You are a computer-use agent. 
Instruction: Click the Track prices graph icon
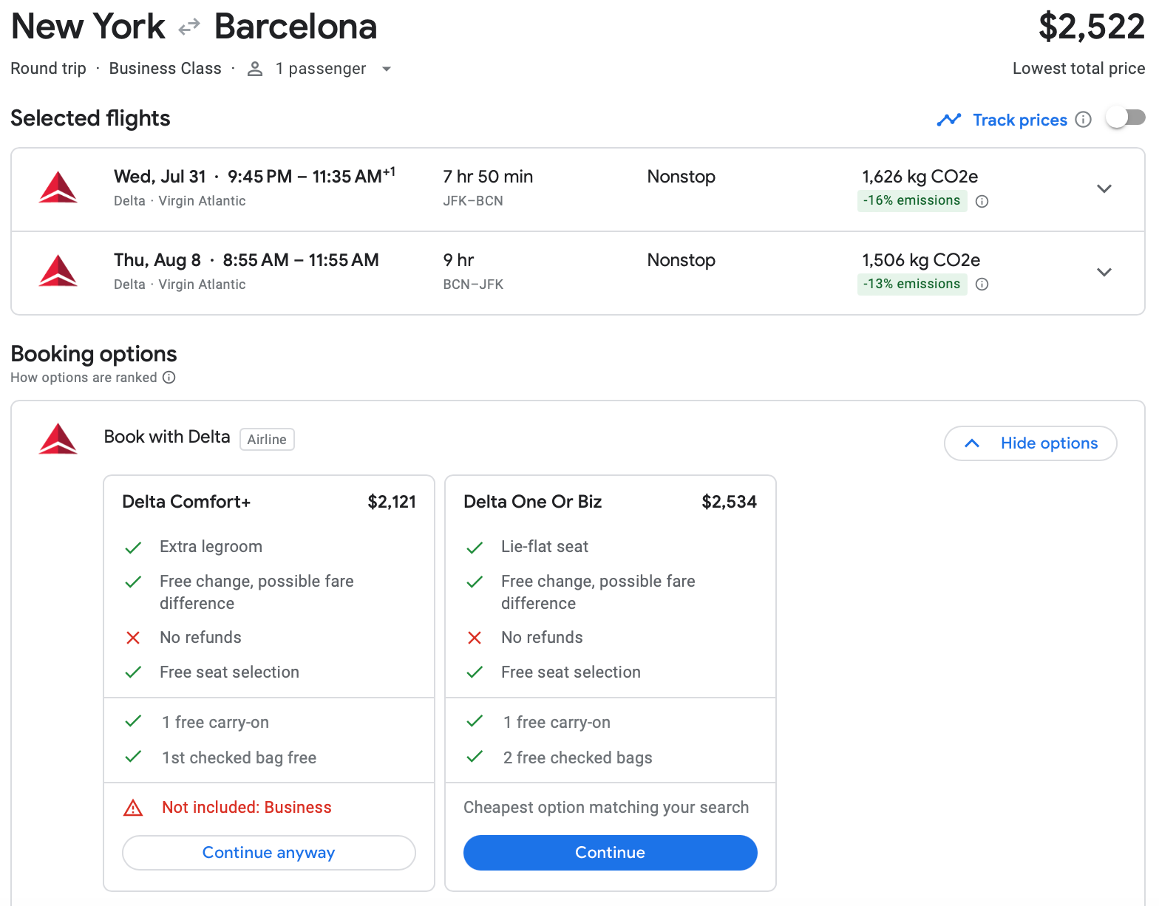coord(948,120)
